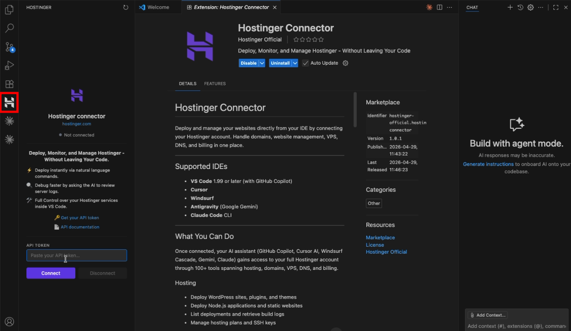
Task: Open Marketplace link under Resources
Action: (380, 238)
